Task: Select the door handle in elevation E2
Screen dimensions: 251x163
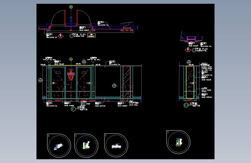Action: pos(193,83)
